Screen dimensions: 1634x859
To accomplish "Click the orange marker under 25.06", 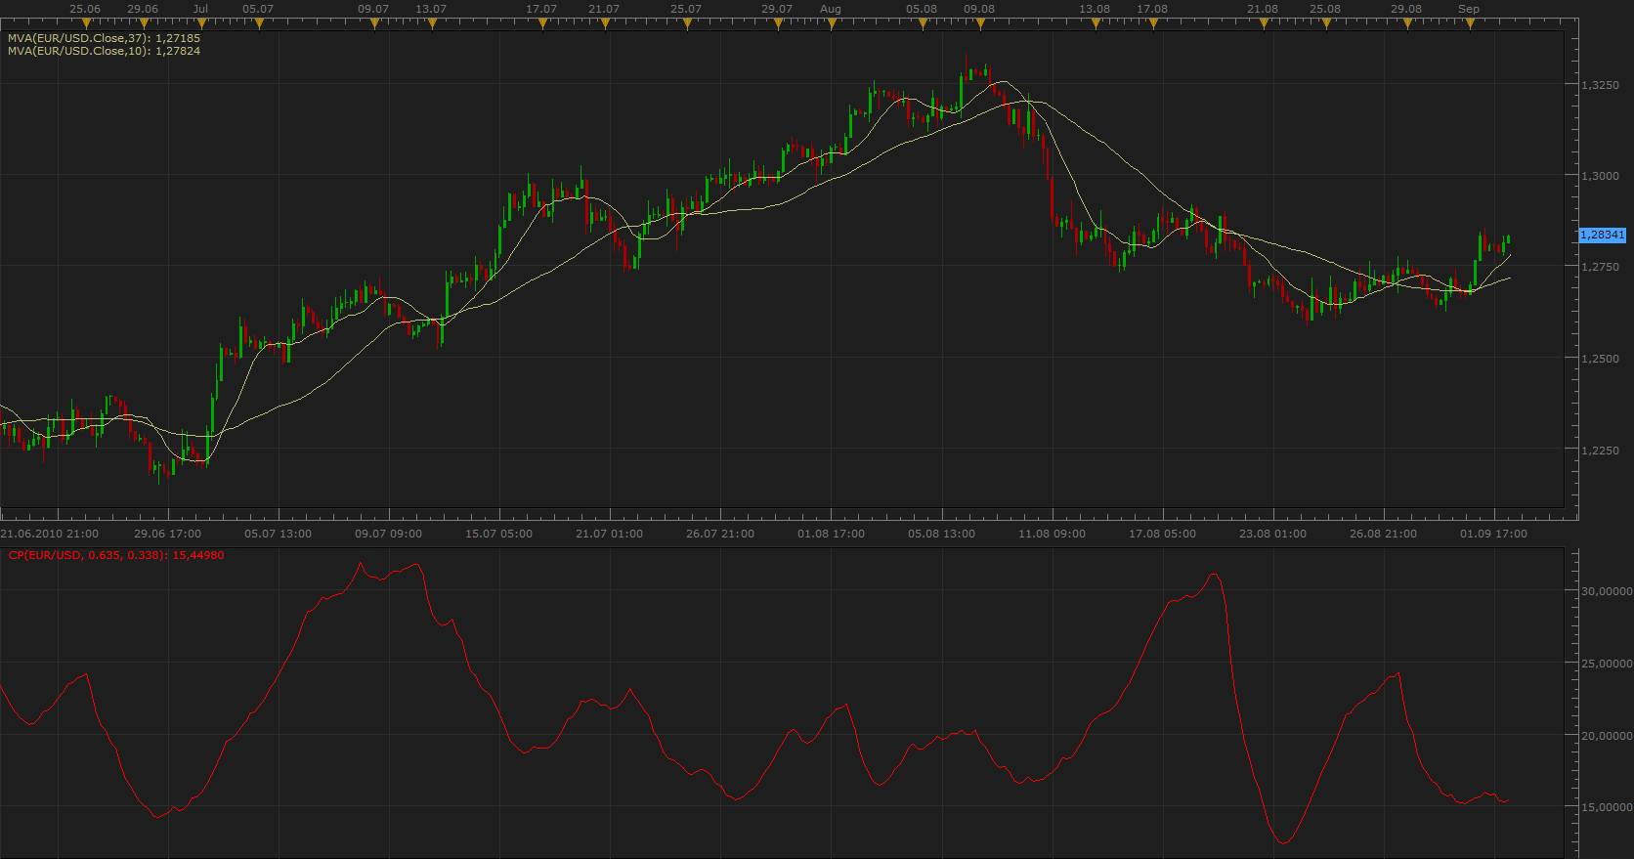I will (x=86, y=23).
